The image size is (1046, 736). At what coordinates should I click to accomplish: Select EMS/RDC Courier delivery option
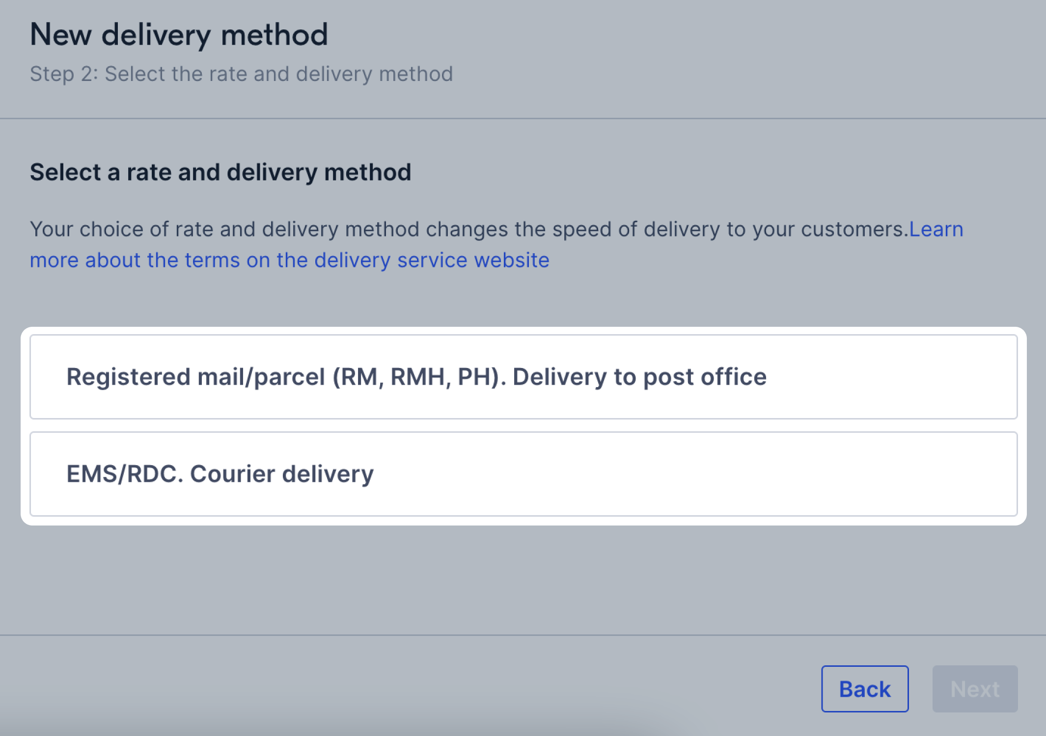(523, 474)
